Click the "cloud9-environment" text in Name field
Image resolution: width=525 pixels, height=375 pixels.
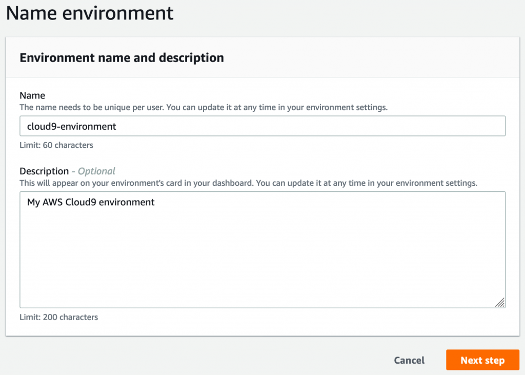coord(71,126)
